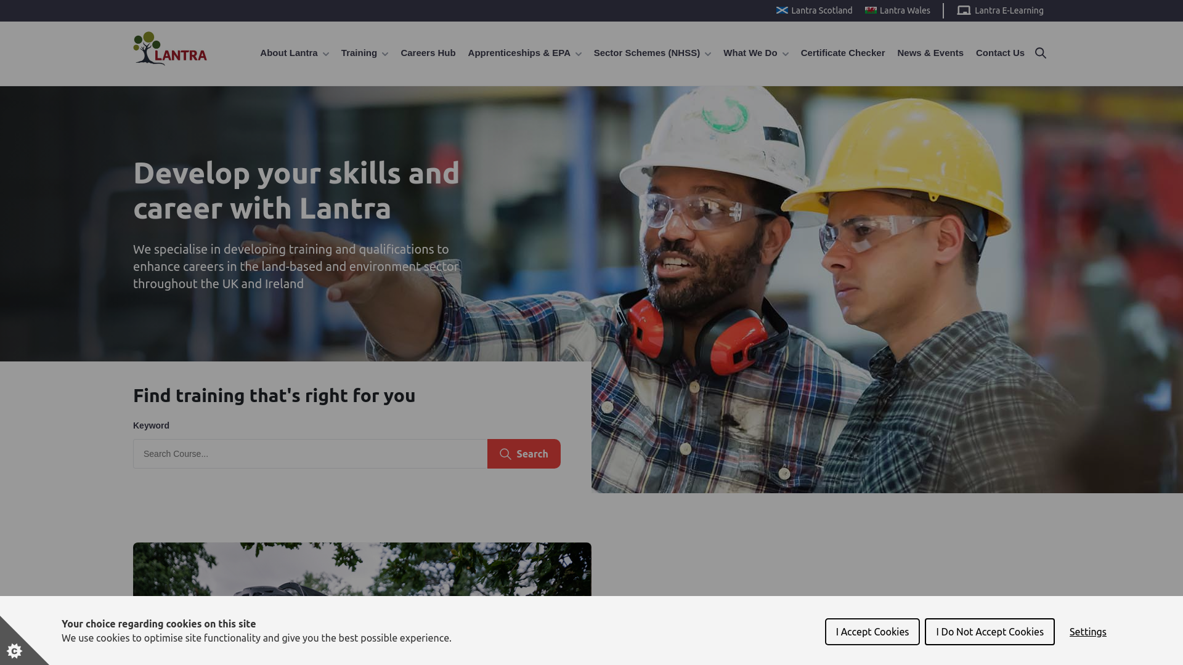The width and height of the screenshot is (1183, 665).
Task: Focus the Search Course keyword field
Action: coord(311,454)
